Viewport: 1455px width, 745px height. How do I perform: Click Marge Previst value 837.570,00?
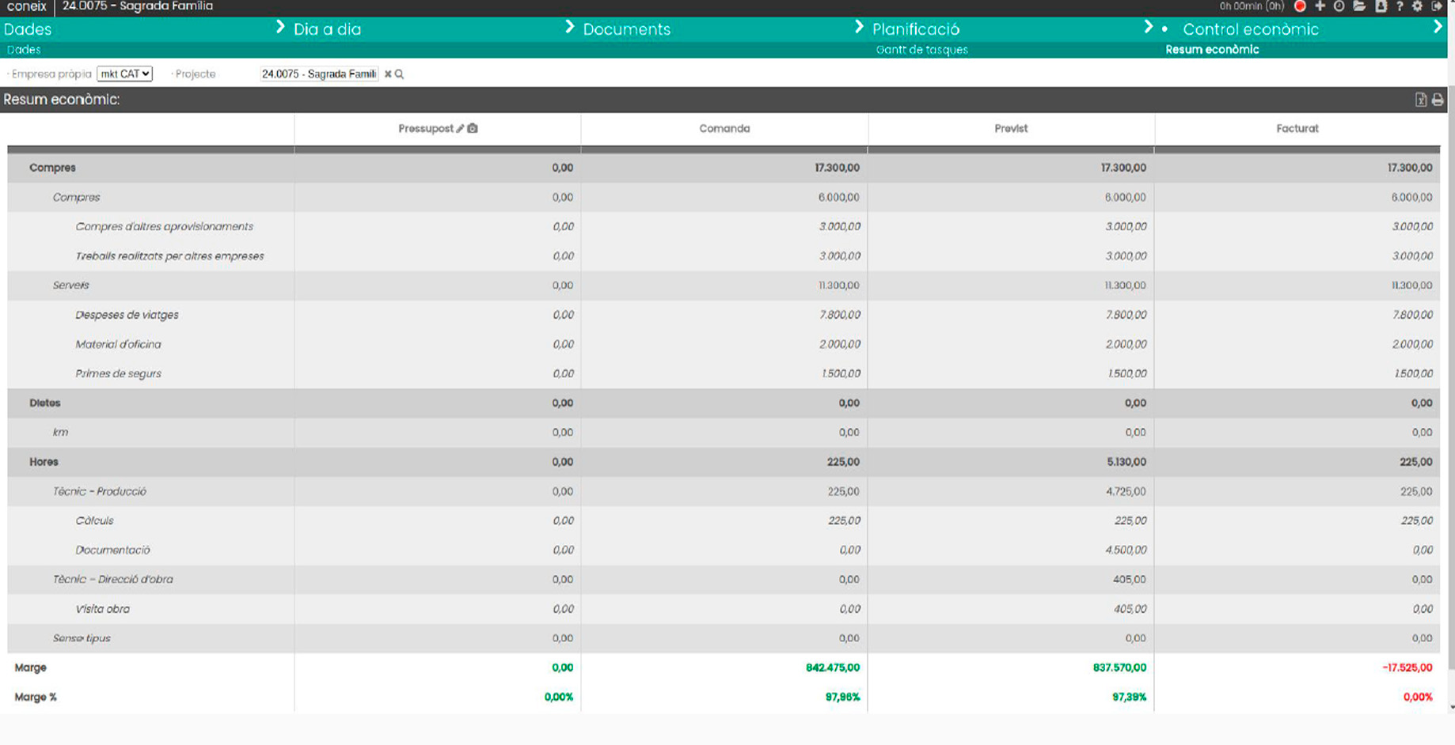tap(1119, 667)
